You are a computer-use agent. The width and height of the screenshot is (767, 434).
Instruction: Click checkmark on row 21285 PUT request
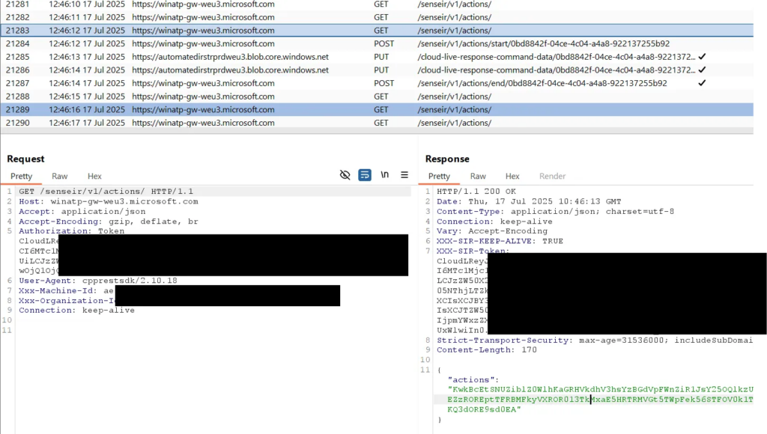click(702, 57)
